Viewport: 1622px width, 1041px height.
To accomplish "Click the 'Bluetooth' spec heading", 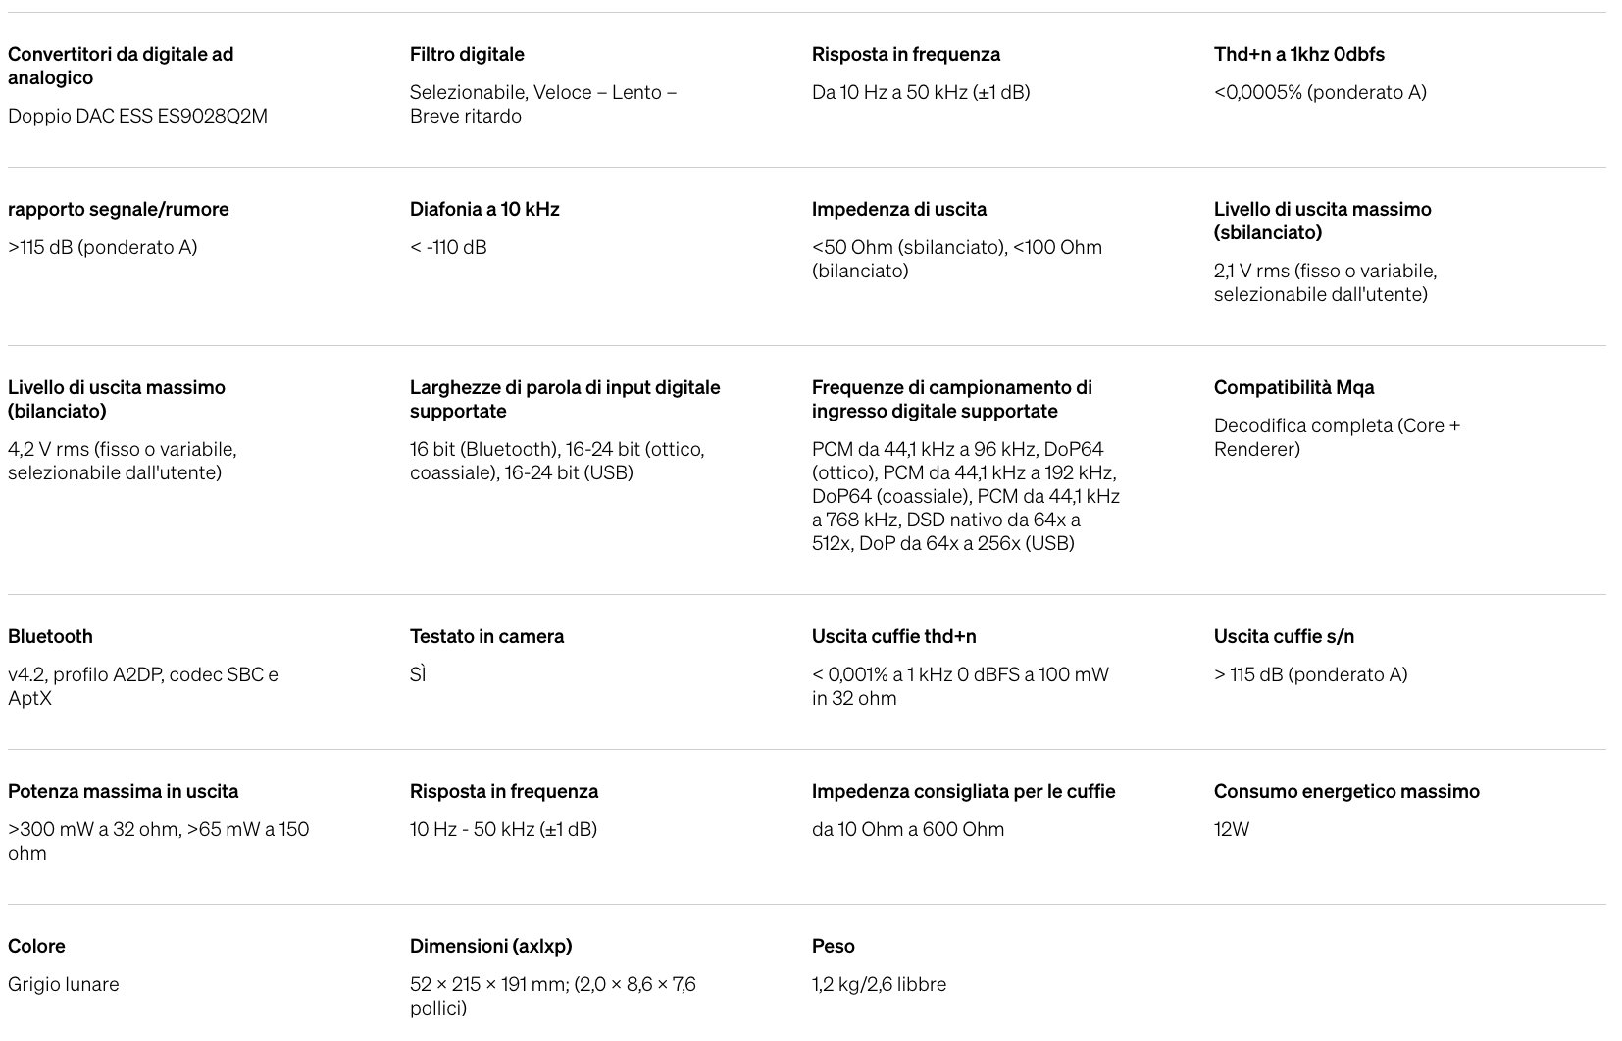I will (50, 636).
